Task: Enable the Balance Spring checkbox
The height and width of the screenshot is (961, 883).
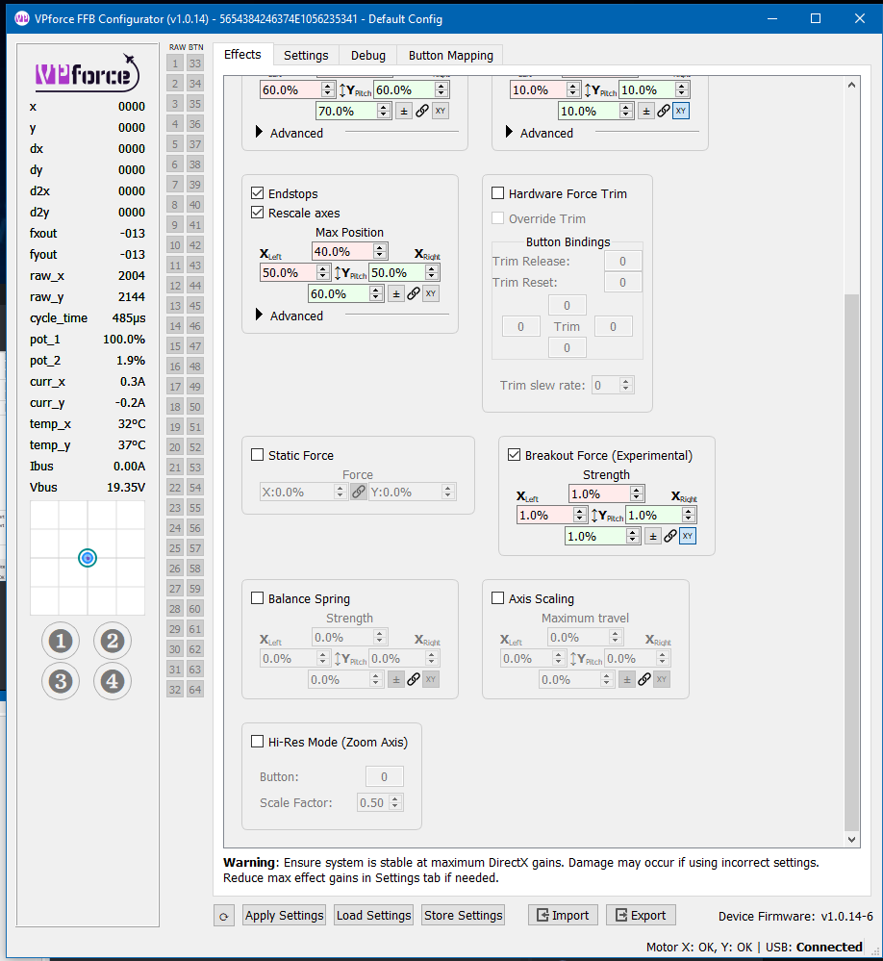Action: coord(258,598)
